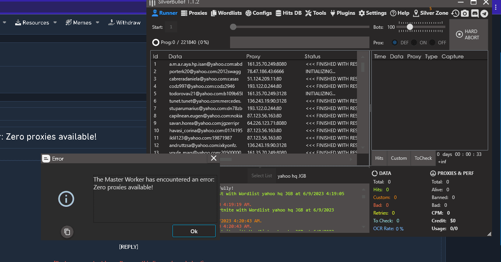The height and width of the screenshot is (262, 501).
Task: Click the log panel scroll up arrow
Action: (364, 189)
